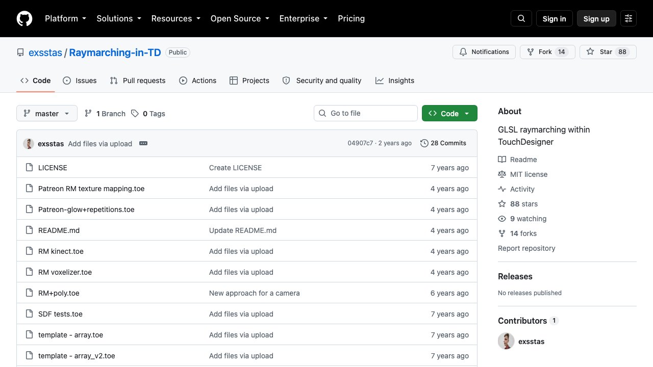
Task: Switch to the Projects tab
Action: click(x=249, y=81)
